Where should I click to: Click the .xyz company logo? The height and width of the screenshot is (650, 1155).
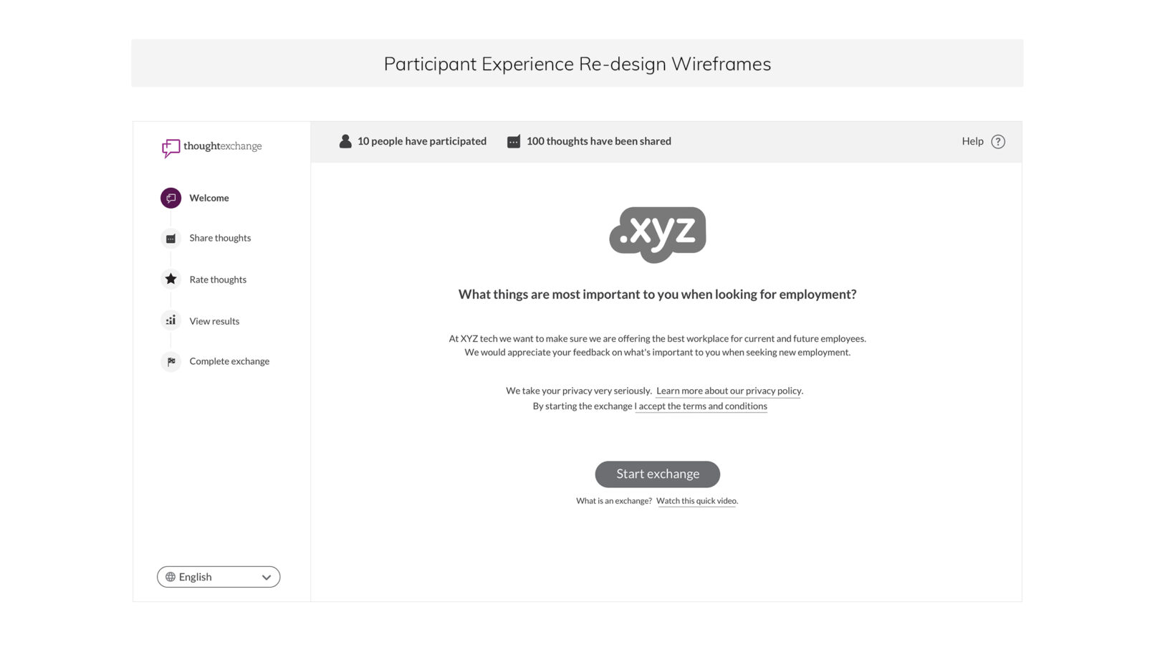tap(658, 234)
